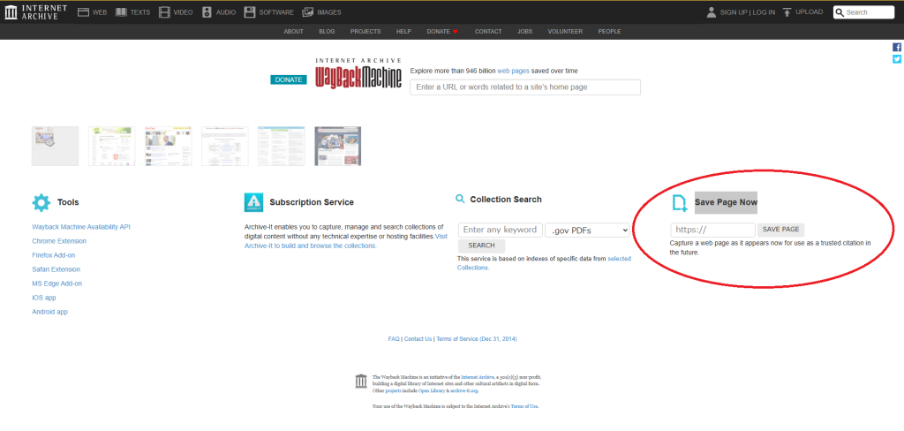Open the Texts book icon
The height and width of the screenshot is (431, 904).
[x=120, y=12]
